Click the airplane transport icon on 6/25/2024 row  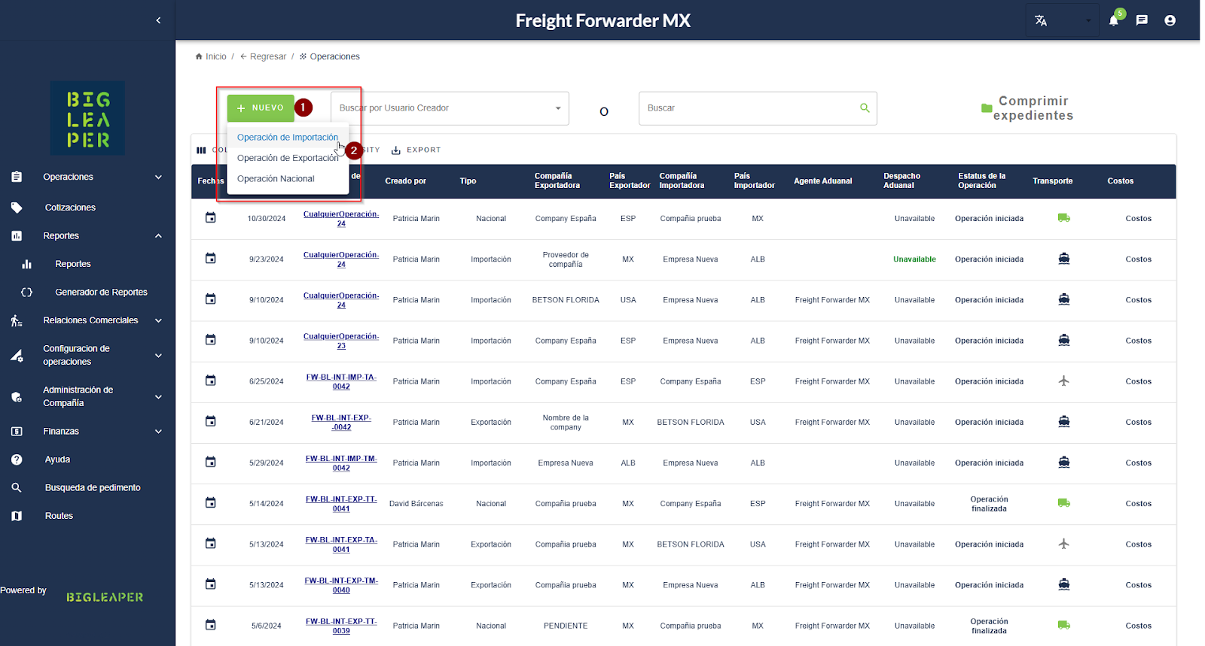point(1063,381)
